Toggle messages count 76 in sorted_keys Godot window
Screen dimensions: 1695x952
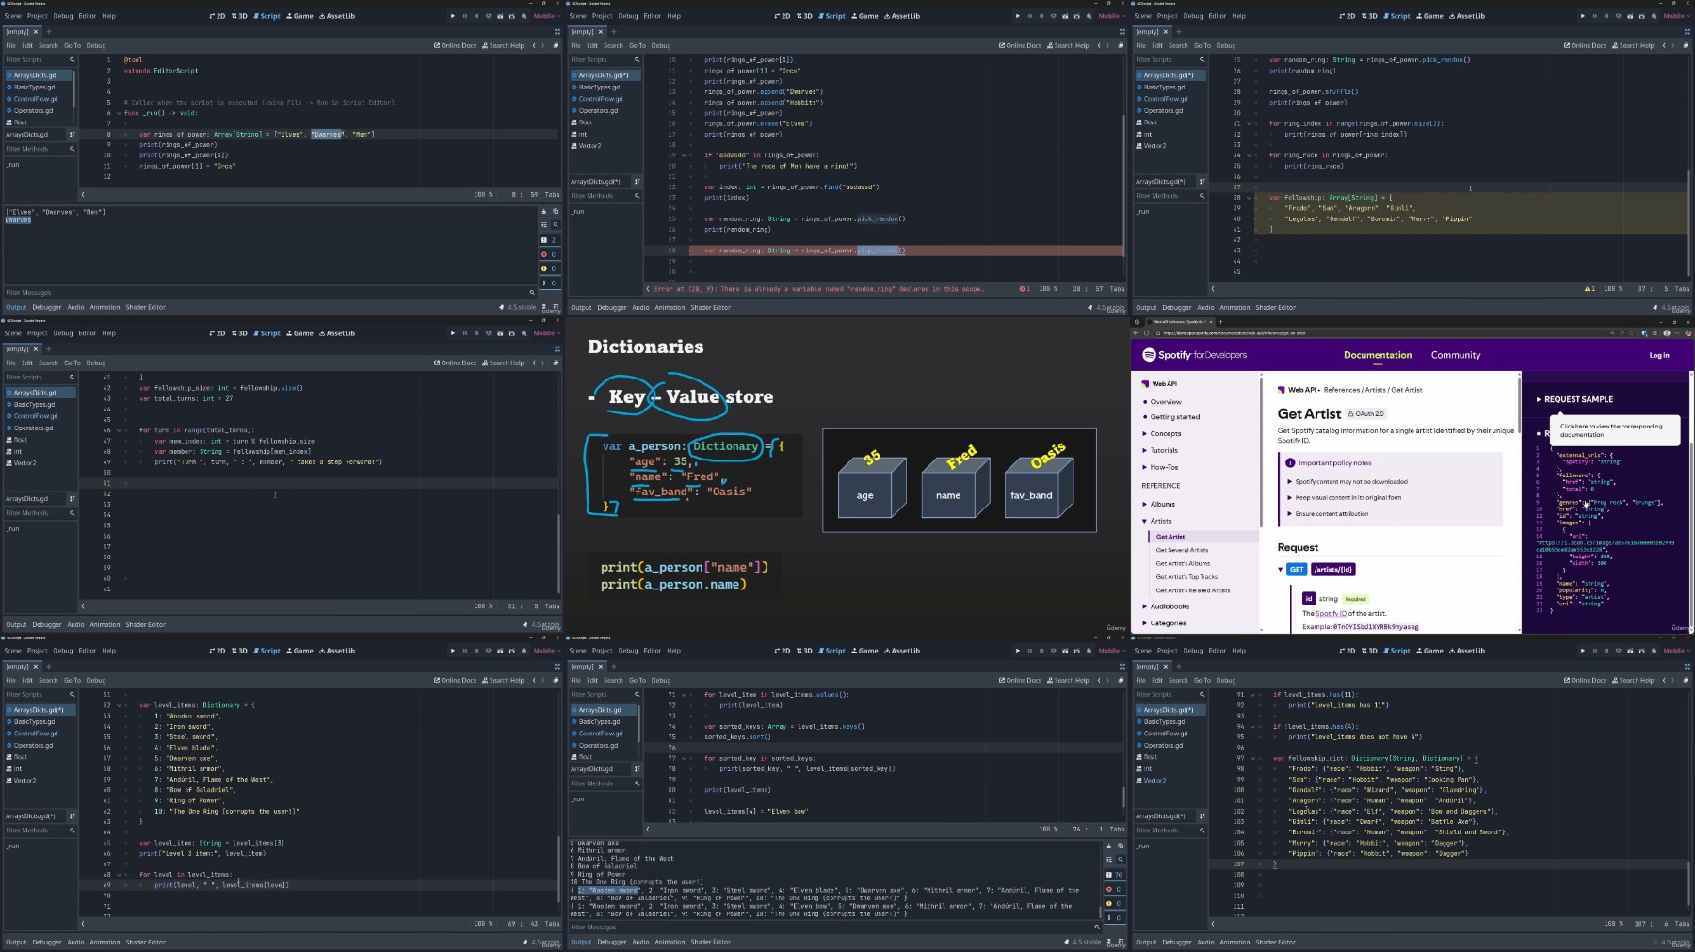pyautogui.click(x=1115, y=875)
